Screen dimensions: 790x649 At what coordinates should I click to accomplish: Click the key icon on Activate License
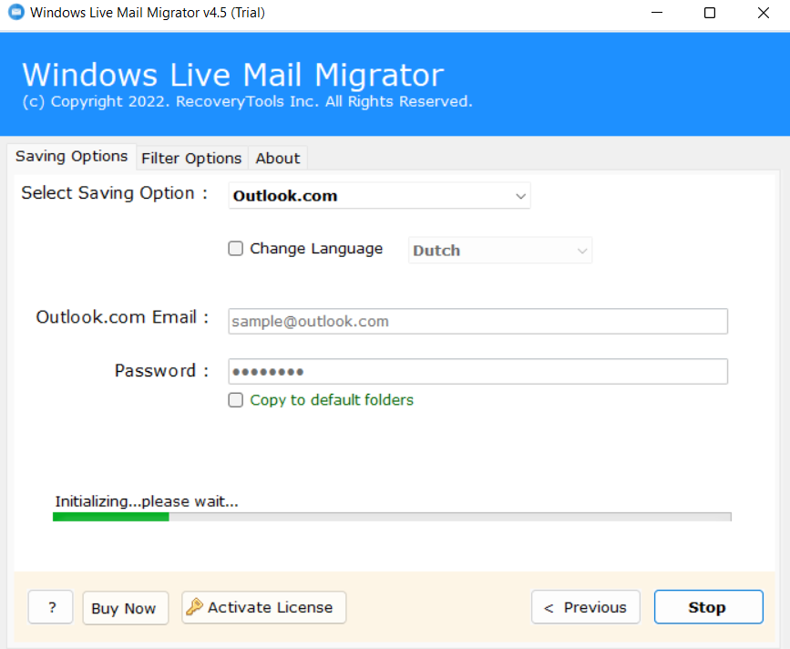point(194,607)
